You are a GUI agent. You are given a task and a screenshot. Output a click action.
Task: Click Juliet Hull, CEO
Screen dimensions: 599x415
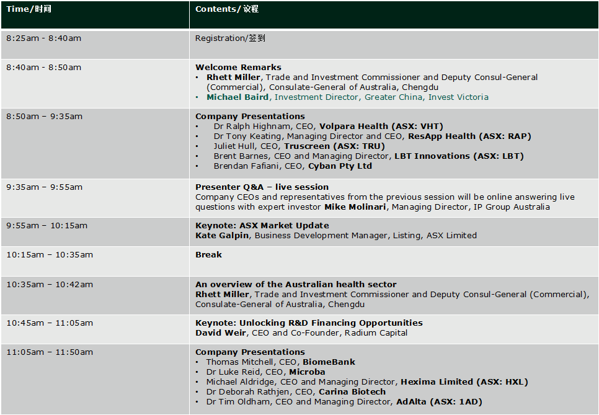click(x=247, y=146)
